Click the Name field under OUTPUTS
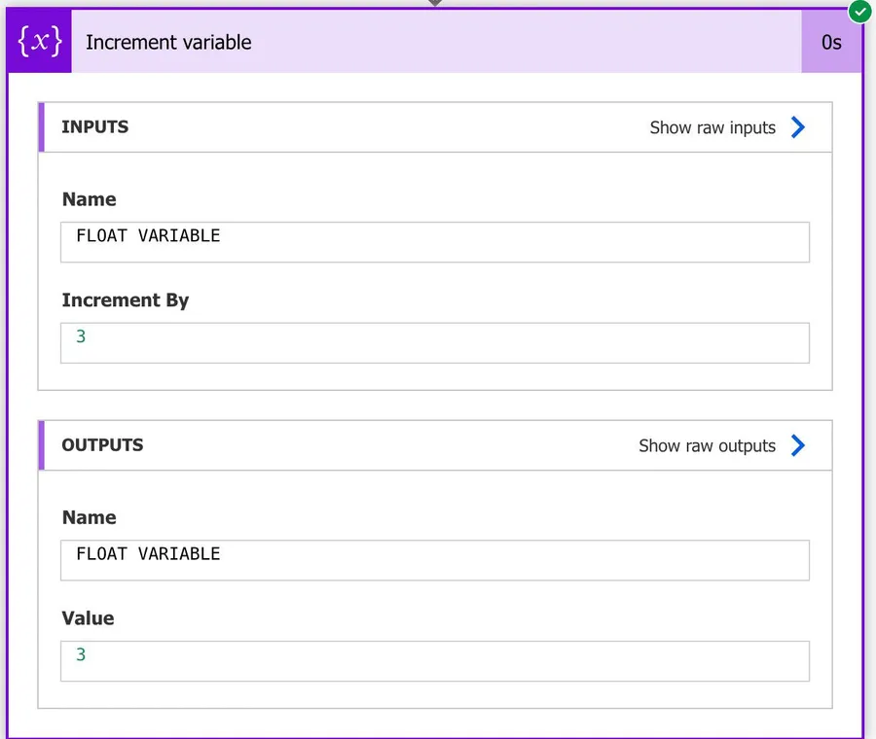Viewport: 876px width, 739px height. pyautogui.click(x=434, y=560)
